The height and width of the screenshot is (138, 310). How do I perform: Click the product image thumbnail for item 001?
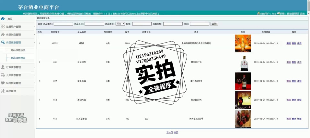[243, 62]
